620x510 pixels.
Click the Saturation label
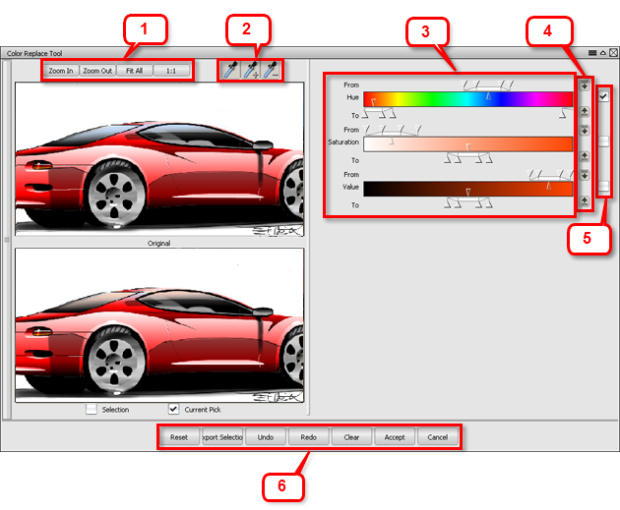pos(343,142)
